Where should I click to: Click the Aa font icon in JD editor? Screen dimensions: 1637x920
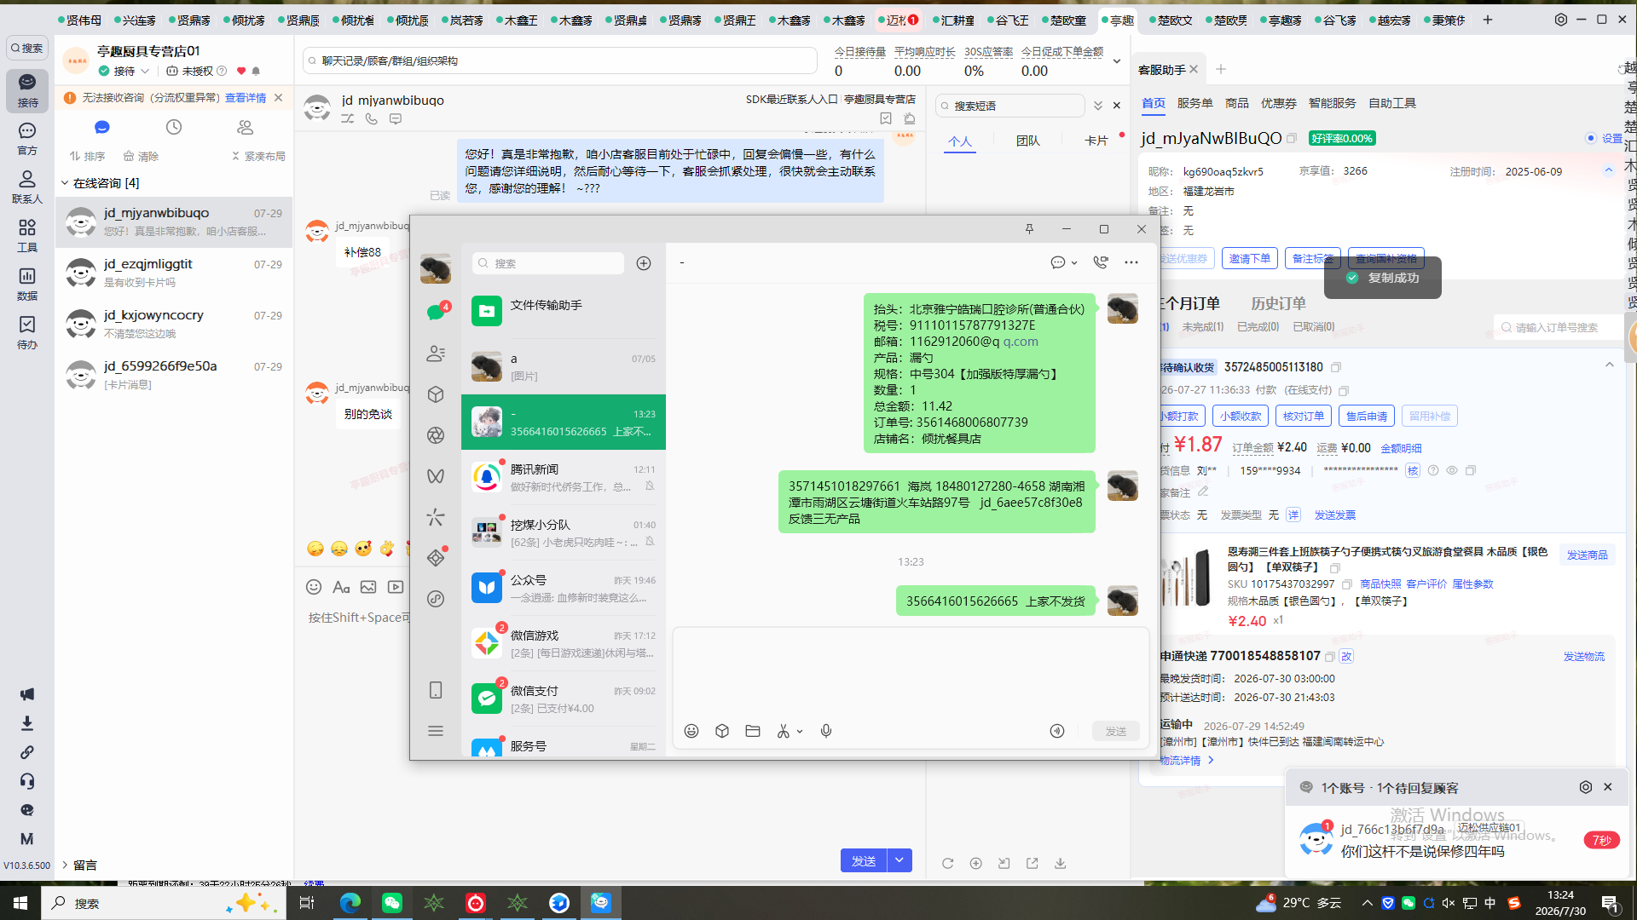click(x=341, y=587)
